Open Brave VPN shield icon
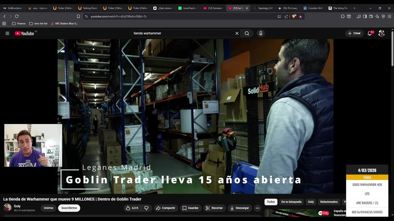Viewport: 394px width, 221px height. (x=383, y=16)
